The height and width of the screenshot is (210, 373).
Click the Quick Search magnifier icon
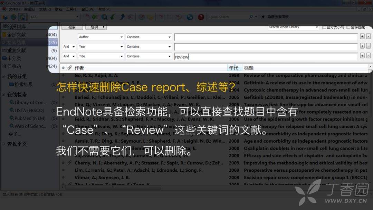click(251, 17)
